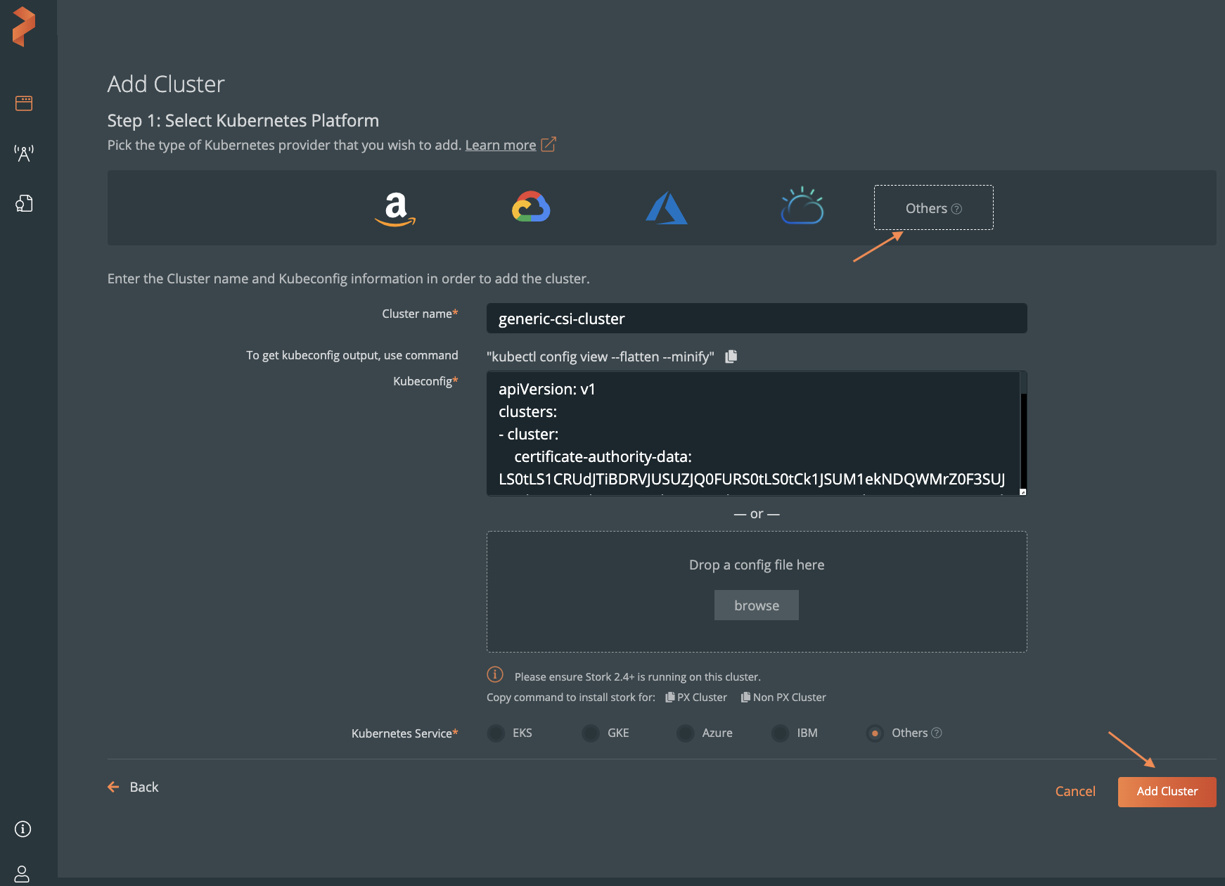Open the user profile icon in sidebar

(23, 873)
